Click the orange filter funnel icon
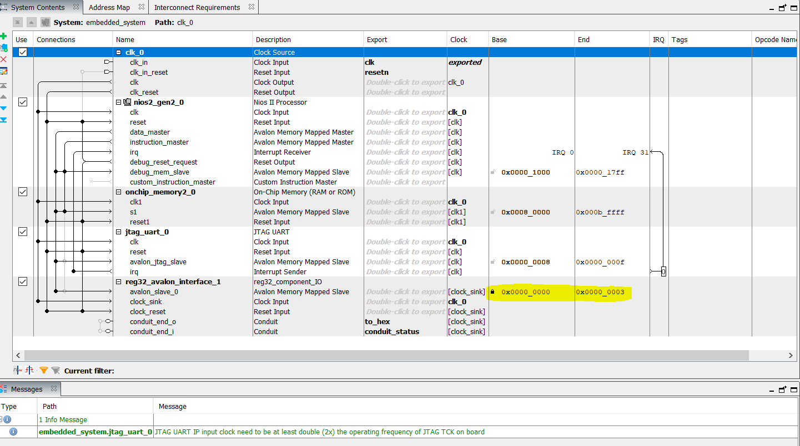Screen dimensions: 800x446 44,370
